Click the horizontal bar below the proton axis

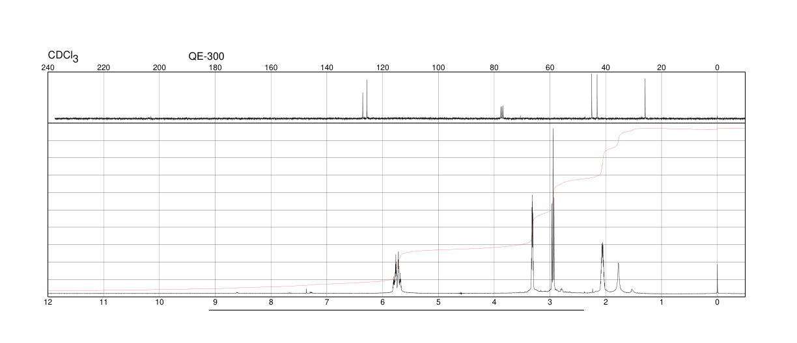(x=397, y=310)
